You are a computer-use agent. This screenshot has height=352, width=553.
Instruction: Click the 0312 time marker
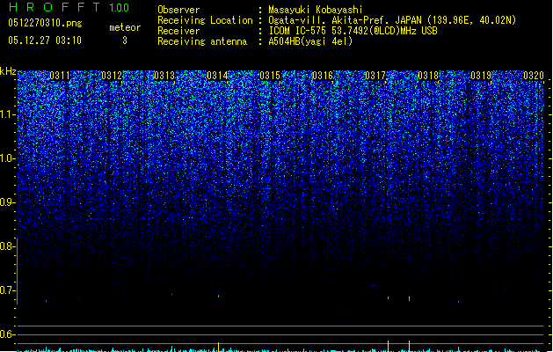coord(112,76)
